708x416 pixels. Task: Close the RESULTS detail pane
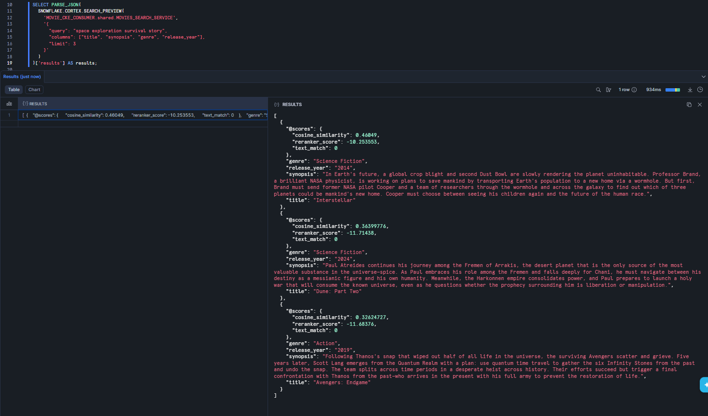pos(700,105)
